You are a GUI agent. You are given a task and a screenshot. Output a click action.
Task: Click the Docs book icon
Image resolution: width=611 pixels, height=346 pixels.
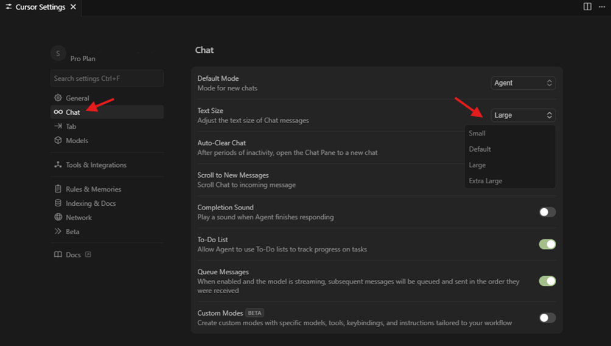[58, 254]
